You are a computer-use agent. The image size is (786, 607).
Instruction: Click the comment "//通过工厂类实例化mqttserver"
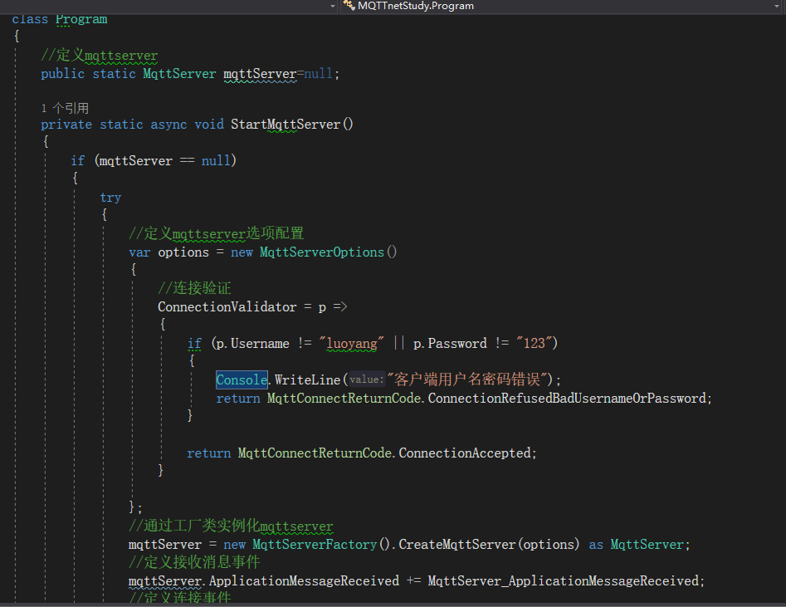tap(231, 526)
